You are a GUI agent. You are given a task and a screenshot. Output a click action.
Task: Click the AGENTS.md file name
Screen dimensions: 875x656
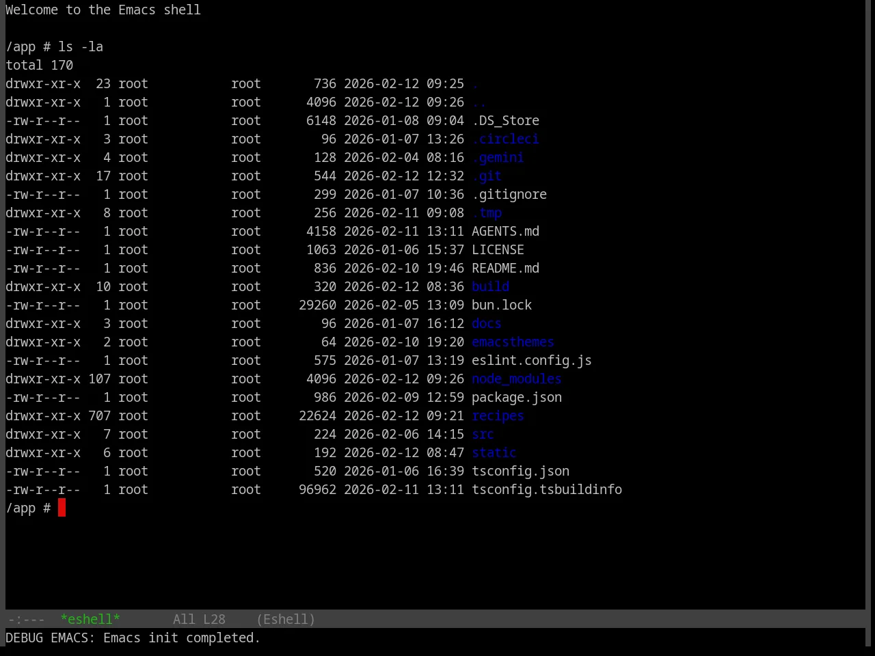click(505, 232)
